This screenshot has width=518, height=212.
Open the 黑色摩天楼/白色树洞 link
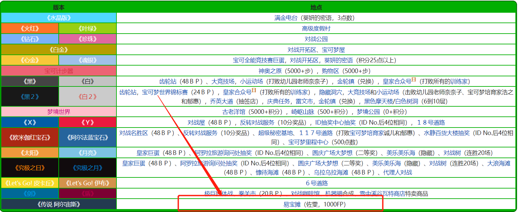[x=391, y=101]
